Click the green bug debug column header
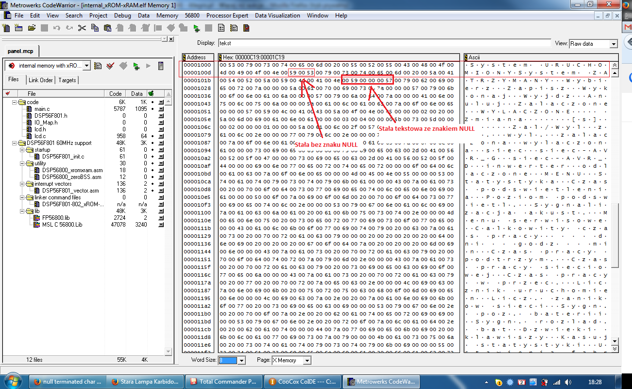Screen dimensions: 632x389 pos(151,93)
